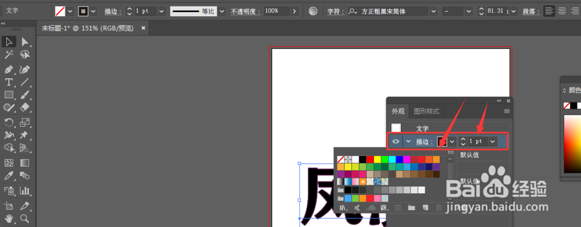The image size is (581, 227).
Task: Switch to the 外观 tab
Action: tap(398, 111)
